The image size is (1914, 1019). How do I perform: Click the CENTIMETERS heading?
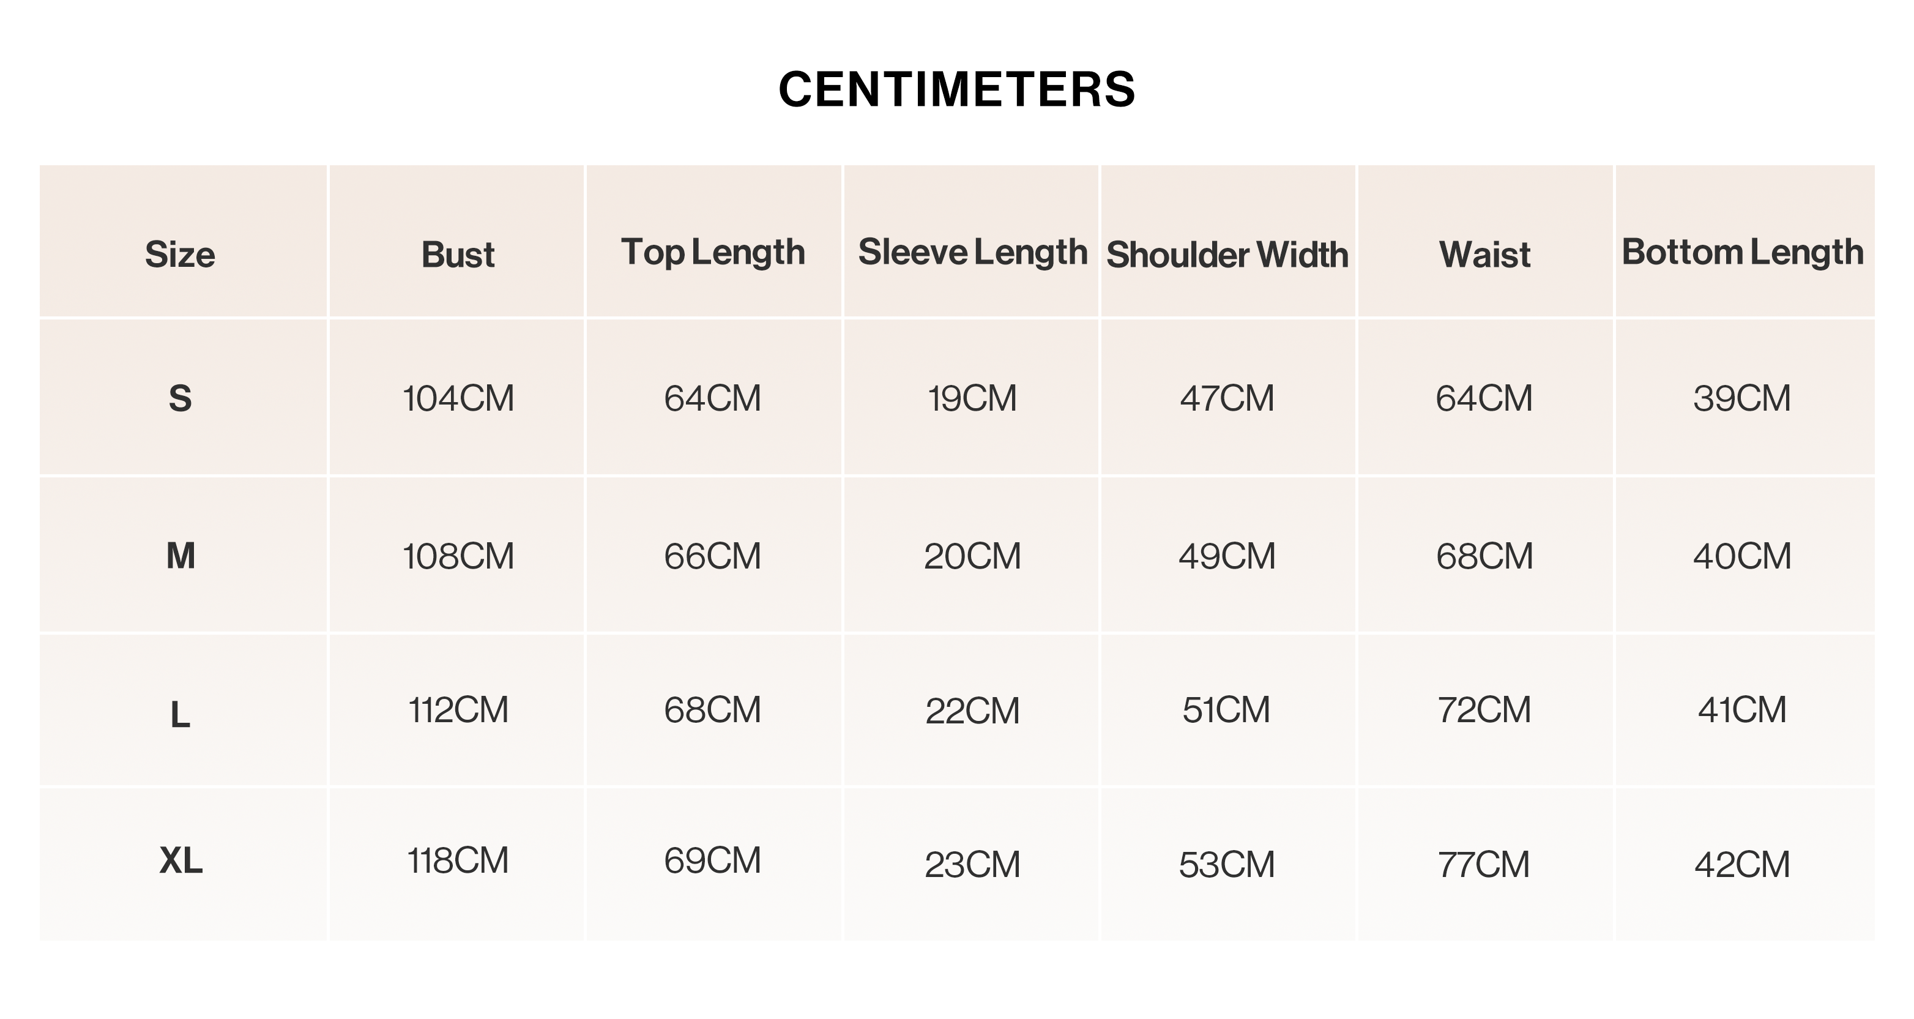click(x=957, y=89)
